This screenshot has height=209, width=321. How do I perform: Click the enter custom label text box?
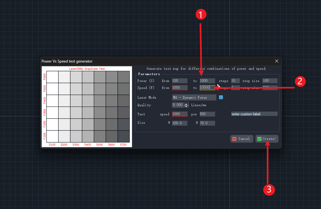(x=254, y=114)
